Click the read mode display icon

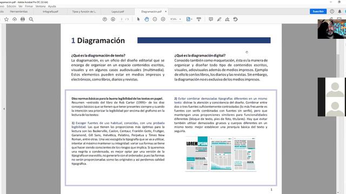[199, 19]
